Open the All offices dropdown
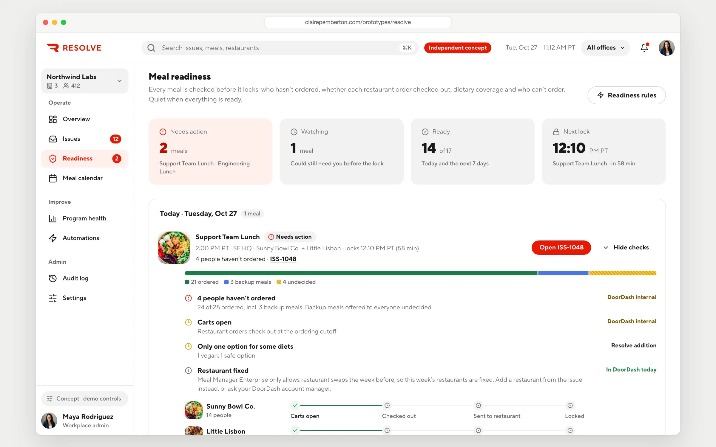716x447 pixels. [605, 48]
